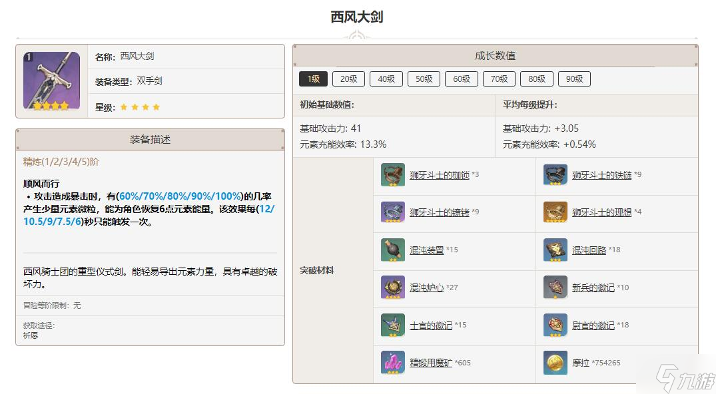The width and height of the screenshot is (716, 394).
Task: Click the 获取途径 祈愿 text
Action: [39, 330]
